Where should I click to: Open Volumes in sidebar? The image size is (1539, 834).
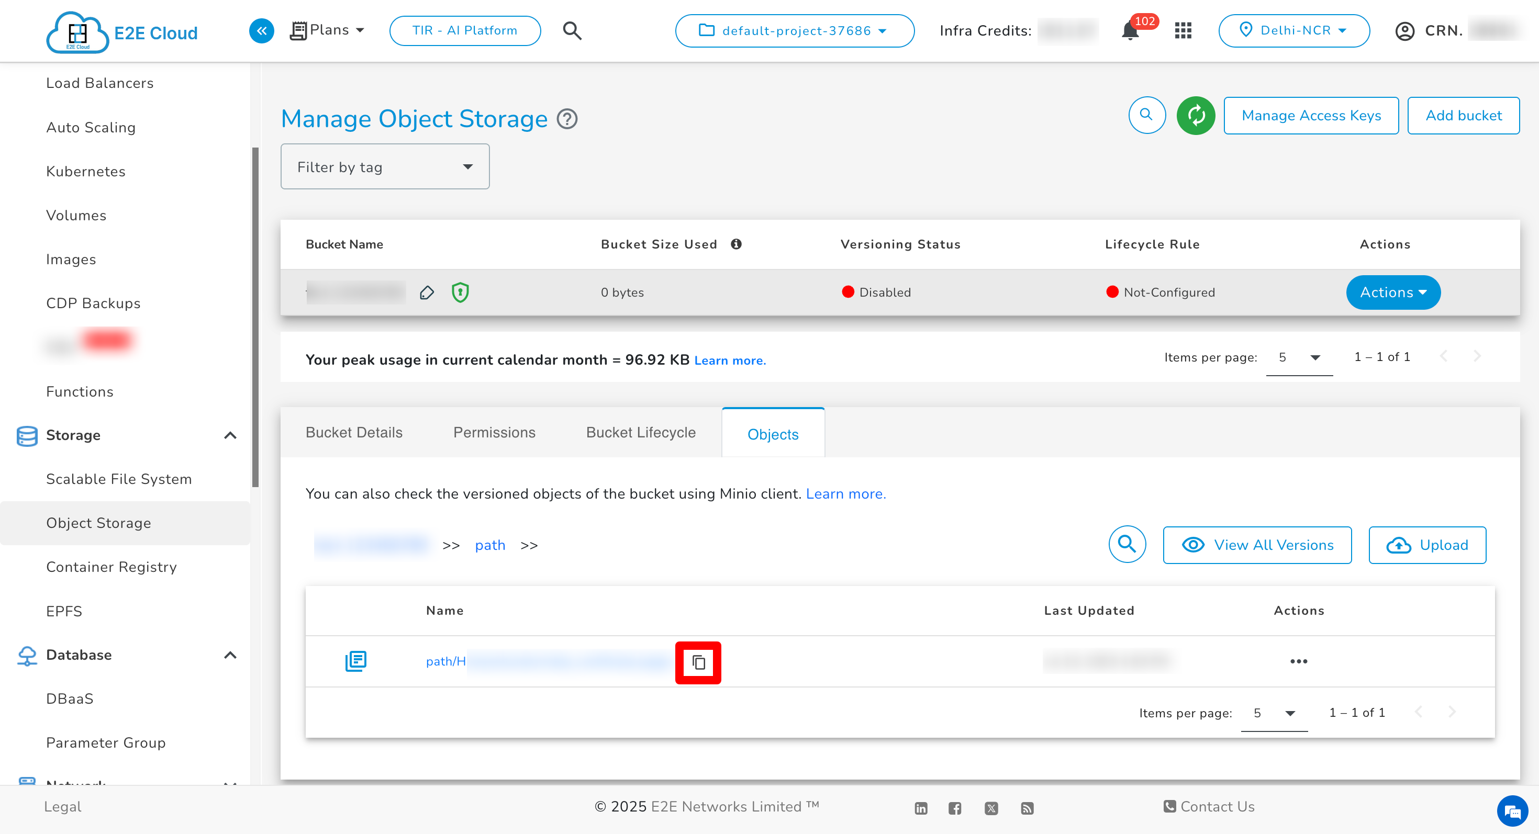[x=76, y=215]
